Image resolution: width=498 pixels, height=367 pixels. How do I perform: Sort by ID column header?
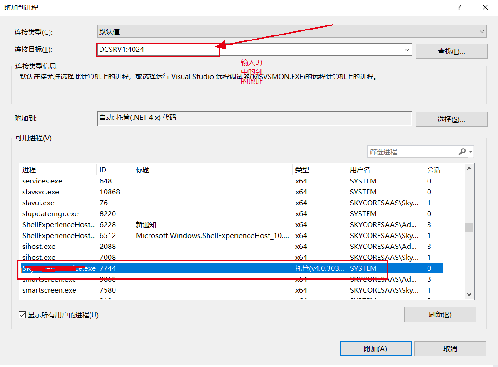pyautogui.click(x=115, y=169)
